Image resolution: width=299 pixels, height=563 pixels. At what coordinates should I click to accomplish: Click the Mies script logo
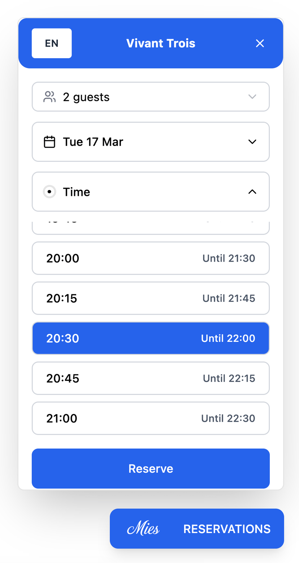coord(143,529)
